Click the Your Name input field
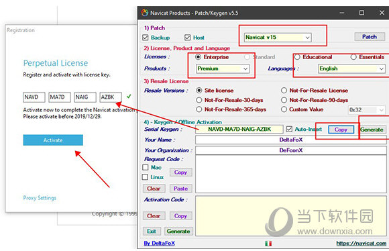This screenshot has height=251, width=389. click(x=291, y=140)
